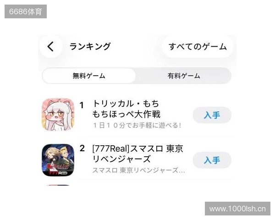Screen dimensions: 275x220
Task: Switch to the 無料ゲーム tab
Action: tap(89, 76)
